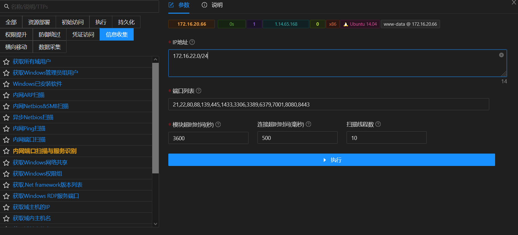The height and width of the screenshot is (235, 518).
Task: Select the 全部 category tab
Action: (11, 22)
